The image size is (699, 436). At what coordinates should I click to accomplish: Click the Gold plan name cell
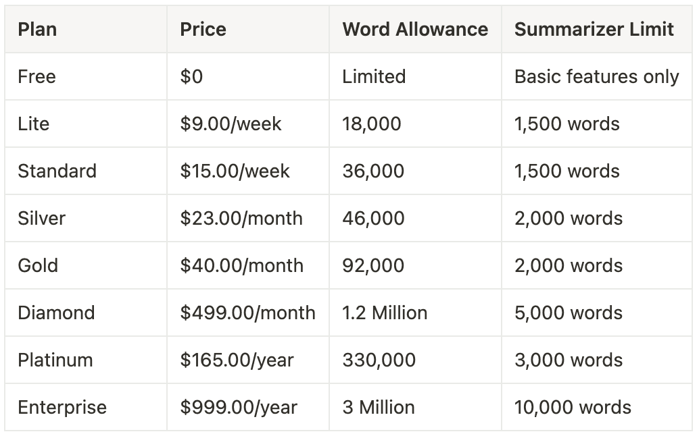pos(86,266)
